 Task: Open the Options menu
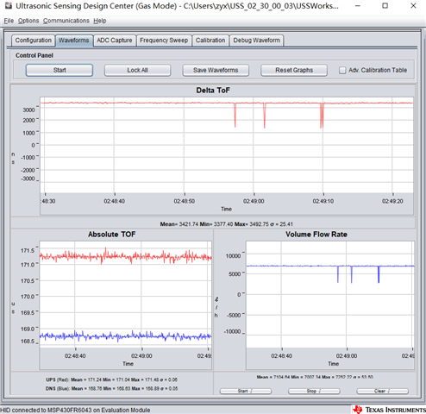tap(28, 21)
